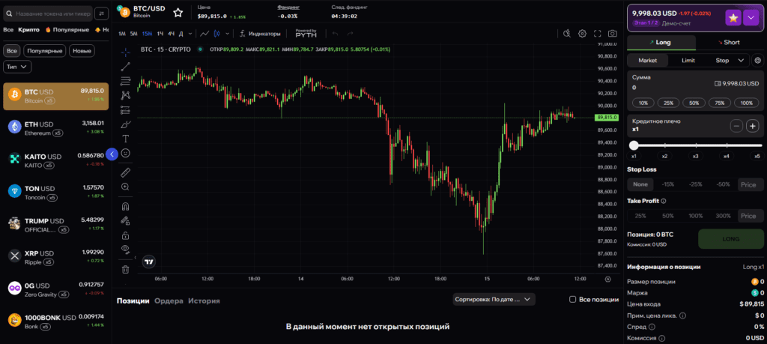Expand the demo account dropdown chevron
This screenshot has height=344, width=767.
[x=751, y=18]
